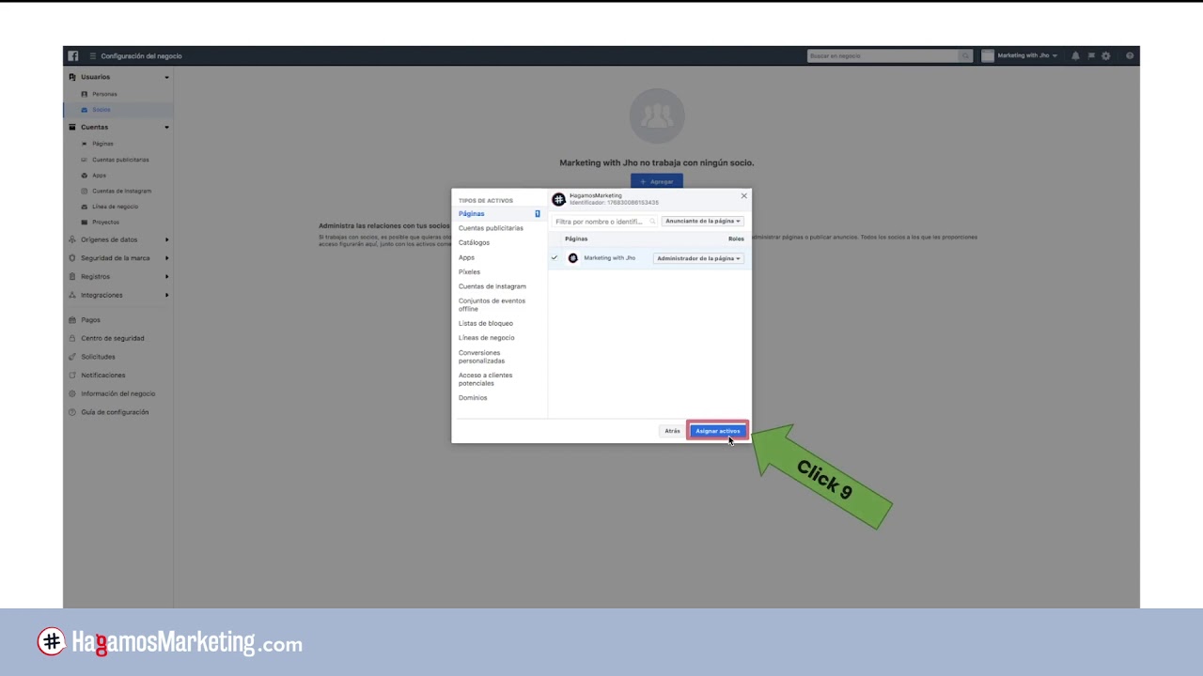Click the help question mark icon
This screenshot has height=676, width=1203.
[x=1130, y=56]
